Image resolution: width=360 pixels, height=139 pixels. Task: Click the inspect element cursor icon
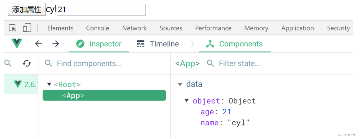click(13, 28)
